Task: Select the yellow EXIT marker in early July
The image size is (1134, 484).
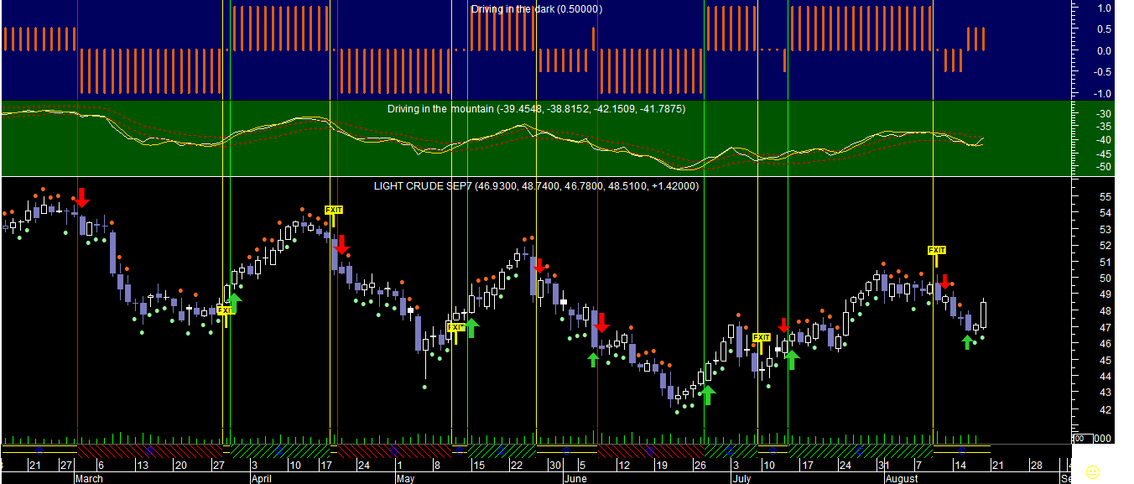Action: 762,337
